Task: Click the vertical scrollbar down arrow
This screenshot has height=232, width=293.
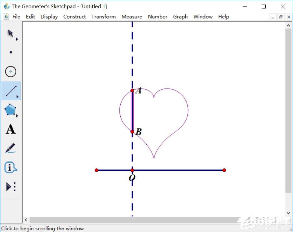Action: click(x=288, y=213)
